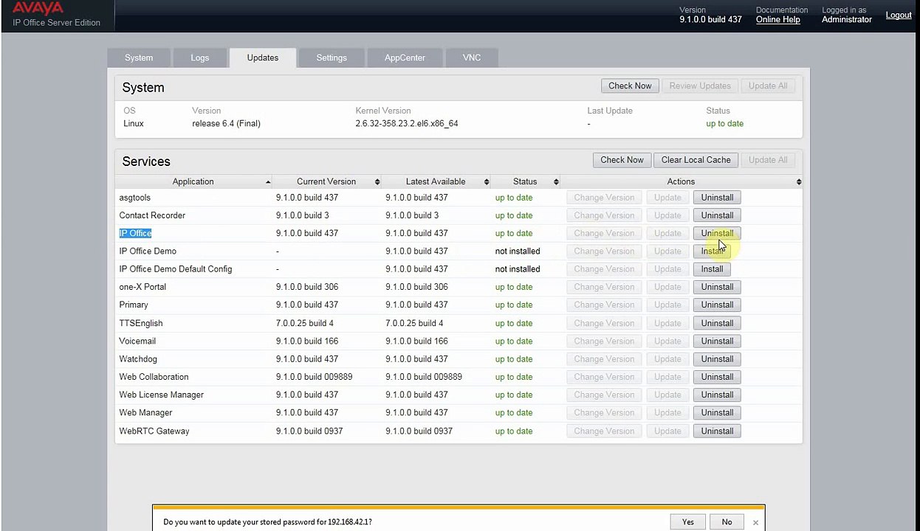This screenshot has height=531, width=920.
Task: Click the one-X Portal application name
Action: coord(143,287)
